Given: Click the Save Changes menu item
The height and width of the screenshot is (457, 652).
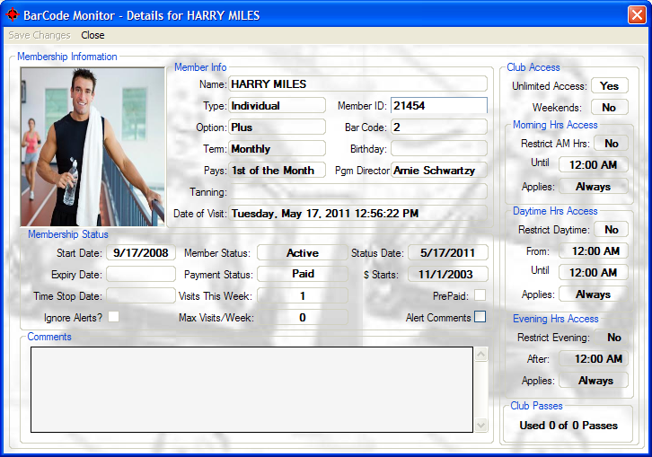Looking at the screenshot, I should point(40,36).
